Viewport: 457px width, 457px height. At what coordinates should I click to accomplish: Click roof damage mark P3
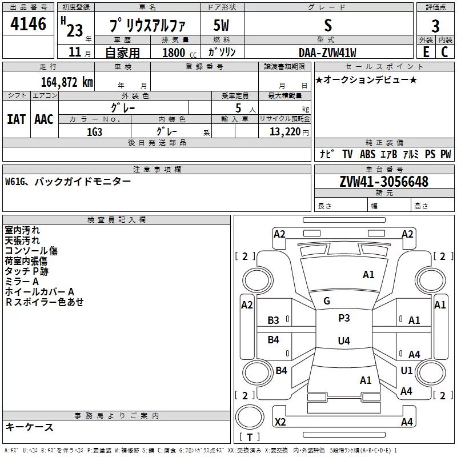344,318
